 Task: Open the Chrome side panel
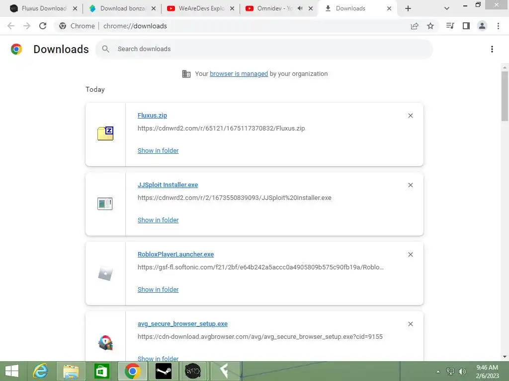[x=466, y=26]
